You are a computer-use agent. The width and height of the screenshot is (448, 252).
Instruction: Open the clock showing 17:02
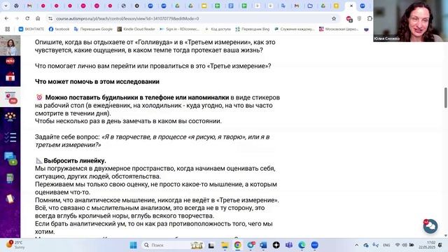point(427,245)
